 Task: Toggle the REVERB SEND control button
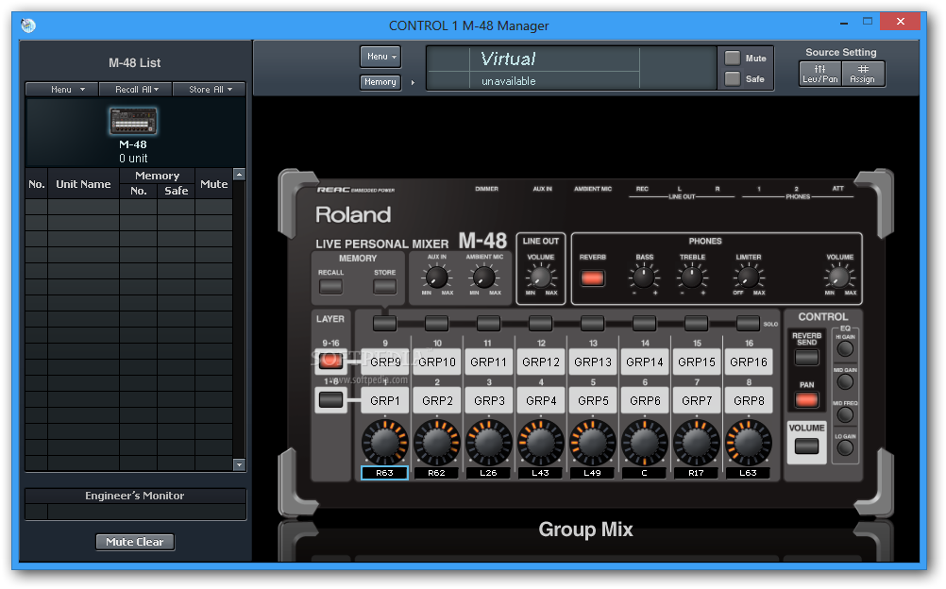pyautogui.click(x=806, y=357)
